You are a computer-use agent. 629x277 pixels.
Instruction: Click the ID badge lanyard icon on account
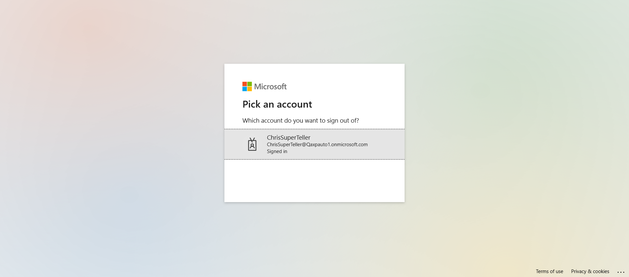252,144
